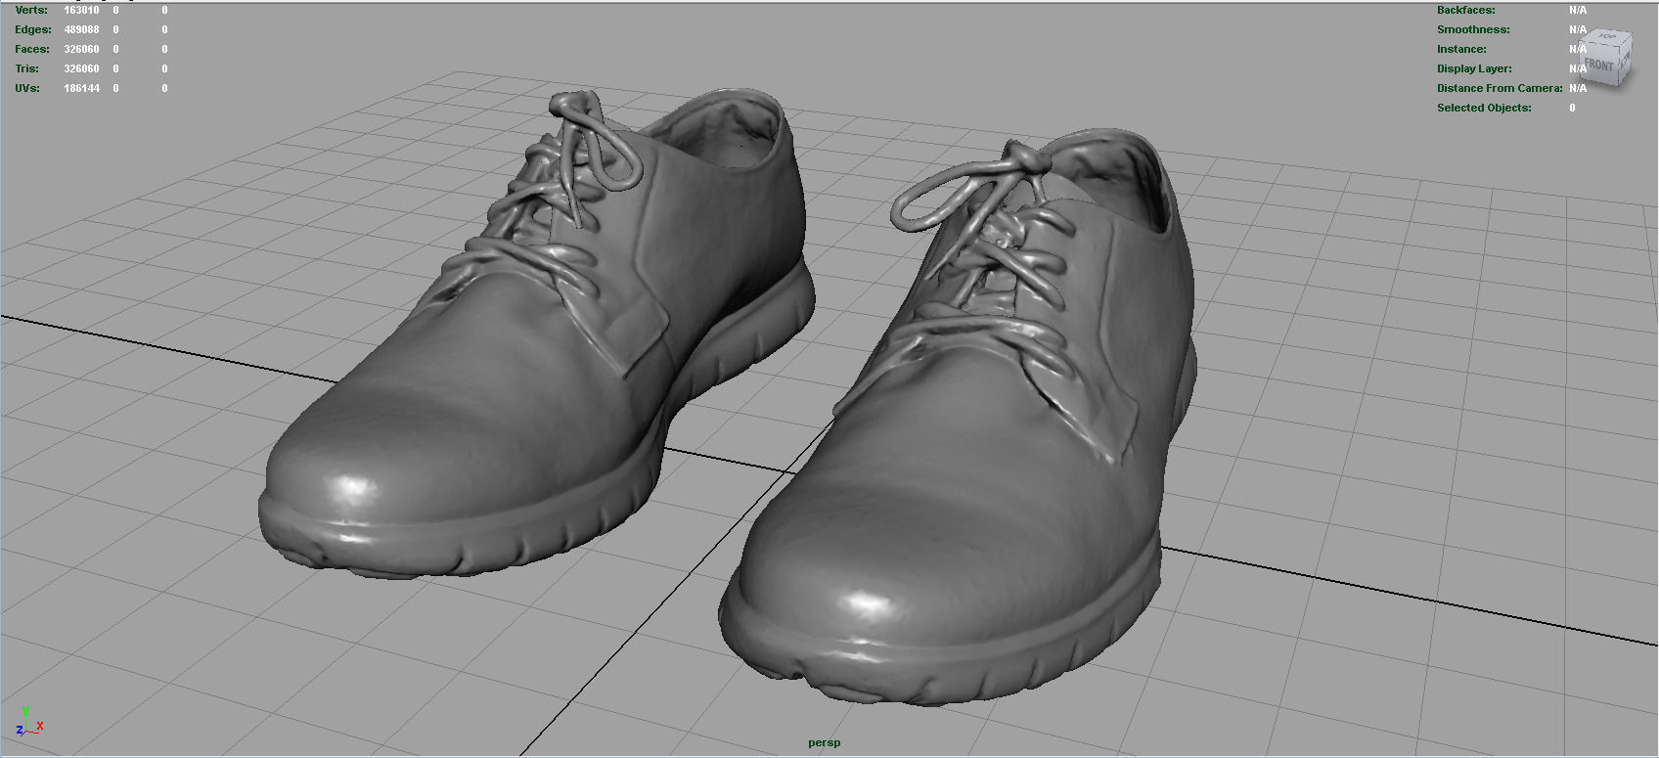This screenshot has width=1659, height=758.
Task: Click the Faces: label in the HUD
Action: pos(32,49)
